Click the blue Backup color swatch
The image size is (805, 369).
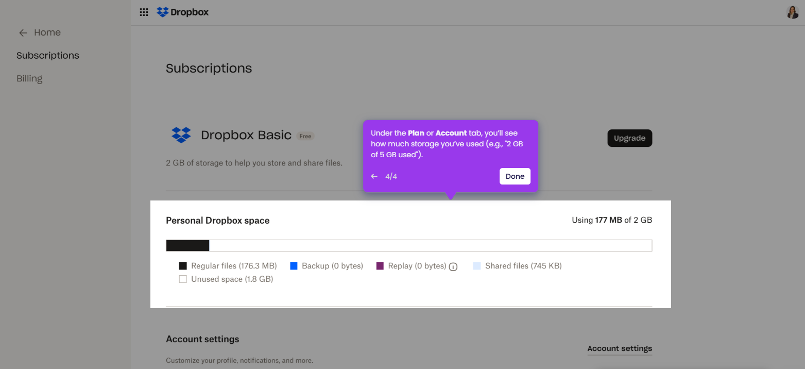pos(294,266)
